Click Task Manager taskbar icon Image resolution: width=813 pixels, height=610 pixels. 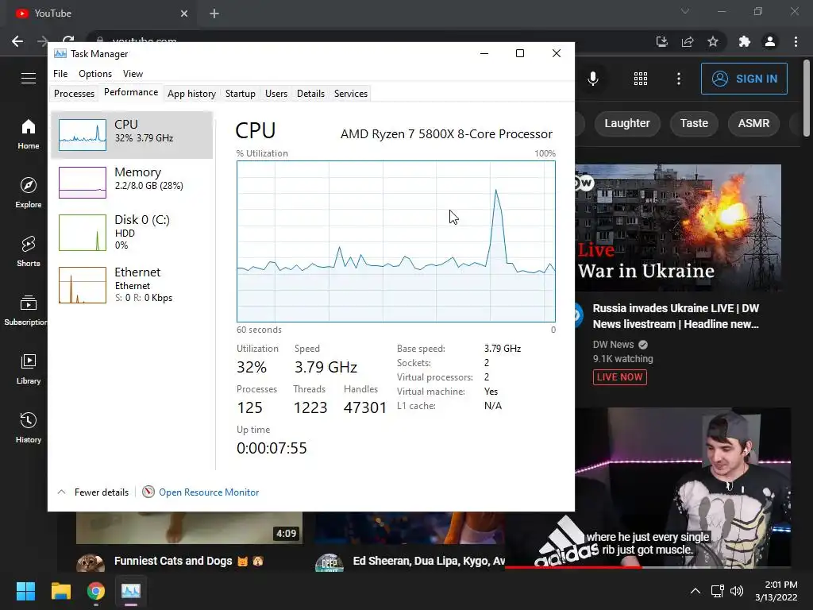point(131,591)
